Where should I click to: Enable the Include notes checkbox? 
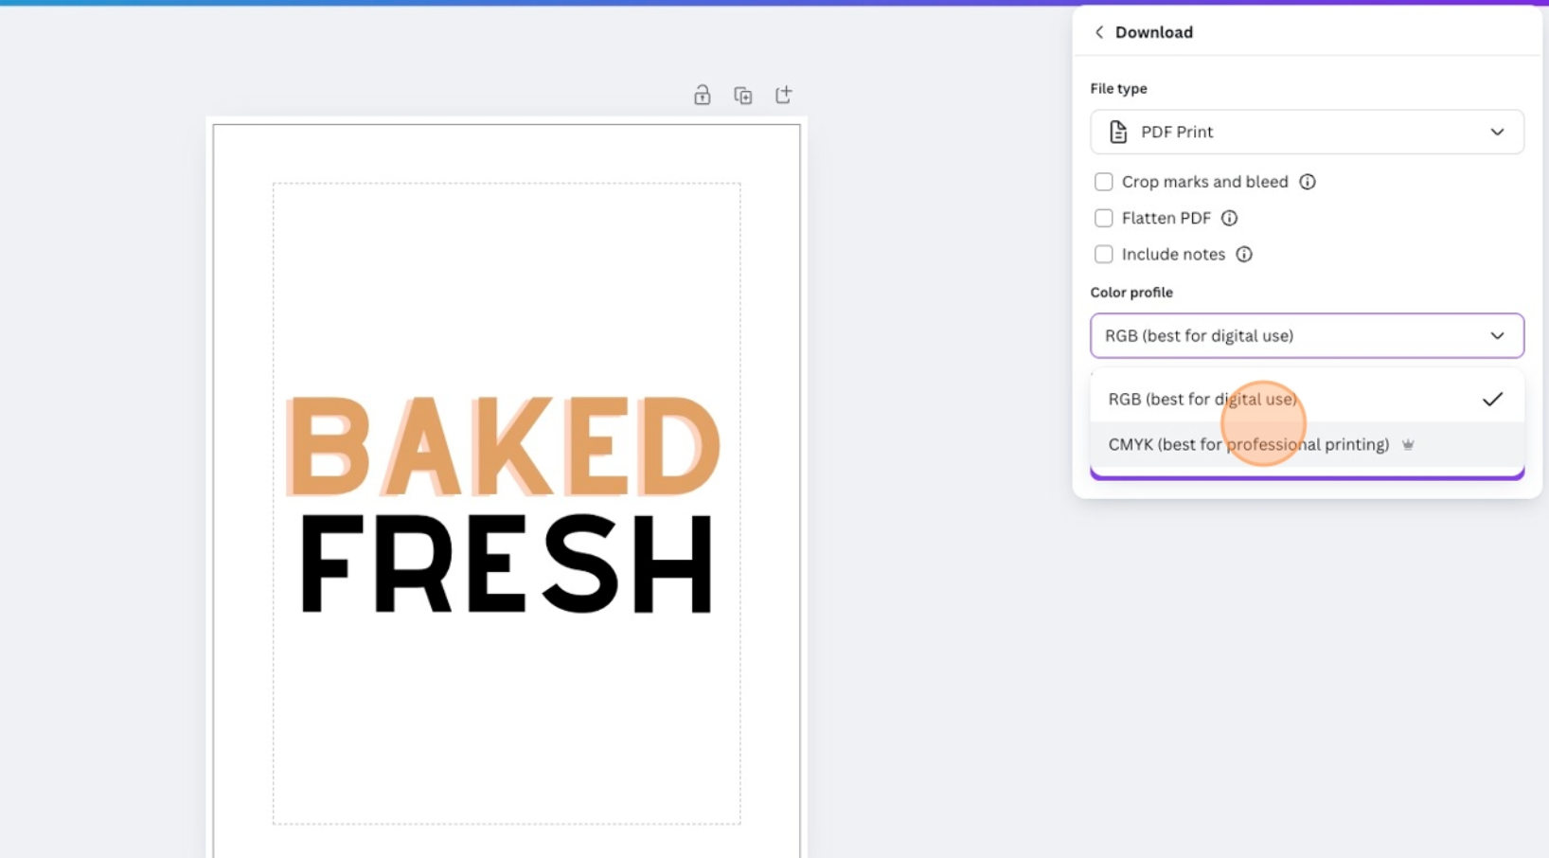click(x=1103, y=254)
